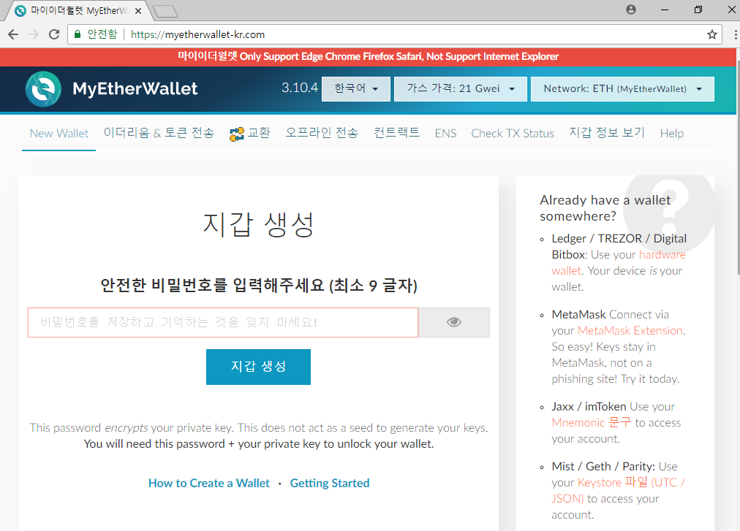This screenshot has height=531, width=740.
Task: Click the browser forward arrow
Action: click(x=34, y=34)
